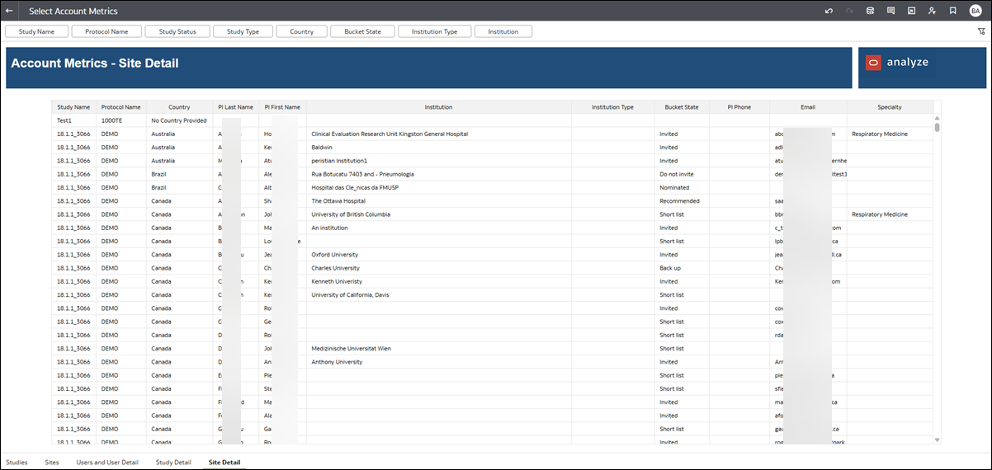Sort by Study Name column header
Viewport: 992px width, 470px height.
(x=73, y=107)
